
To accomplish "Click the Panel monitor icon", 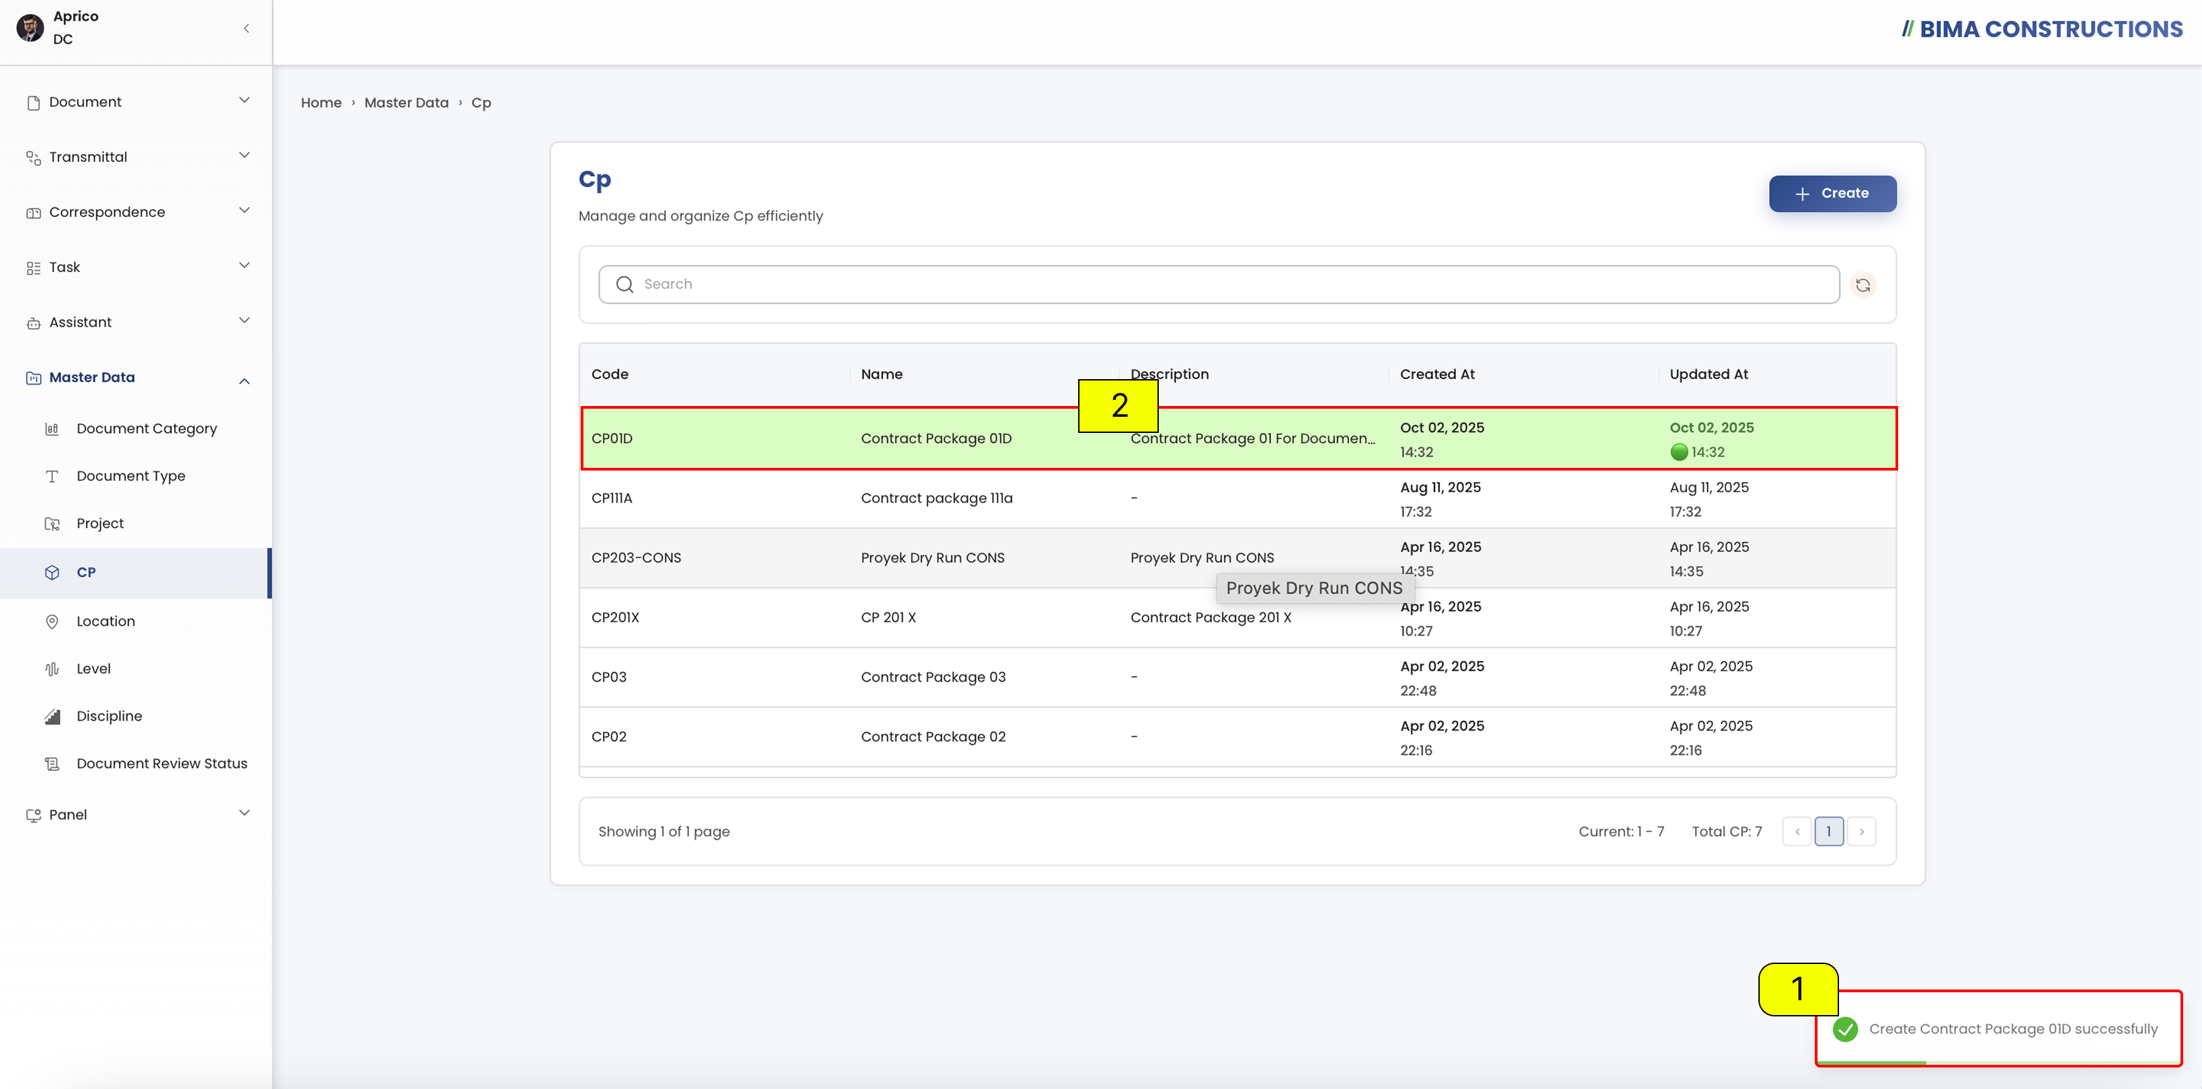I will tap(34, 815).
